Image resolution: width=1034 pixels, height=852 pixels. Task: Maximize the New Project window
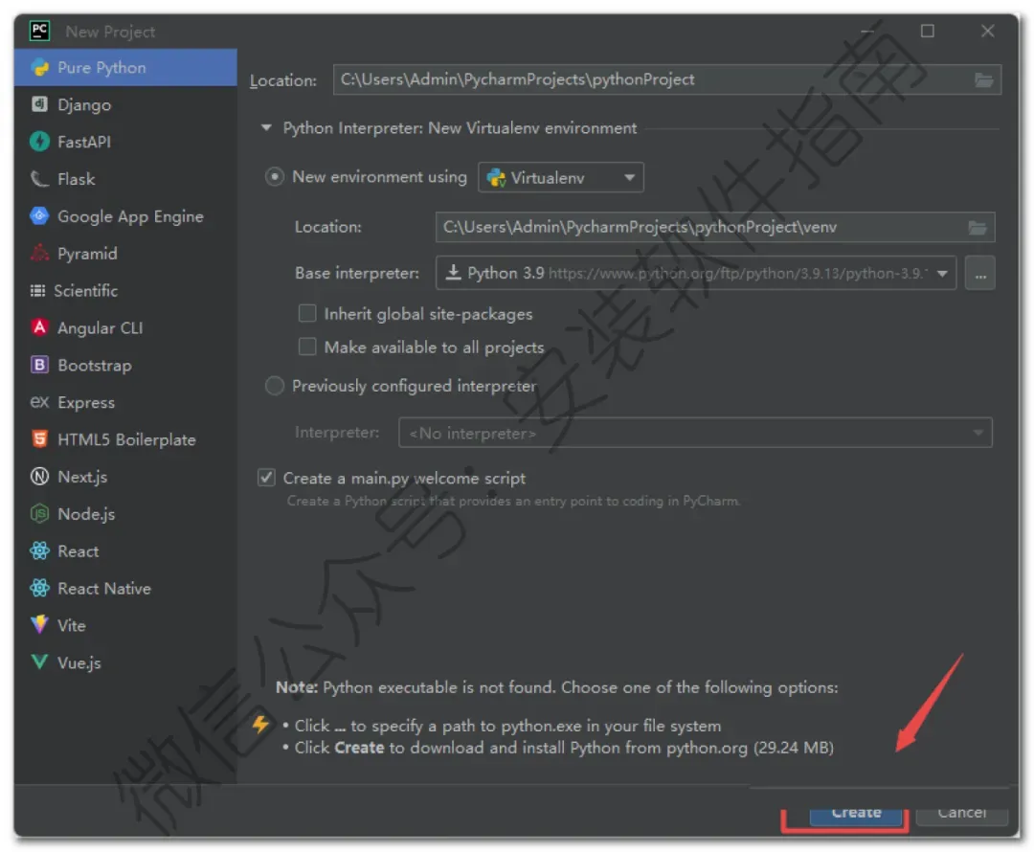click(x=927, y=31)
